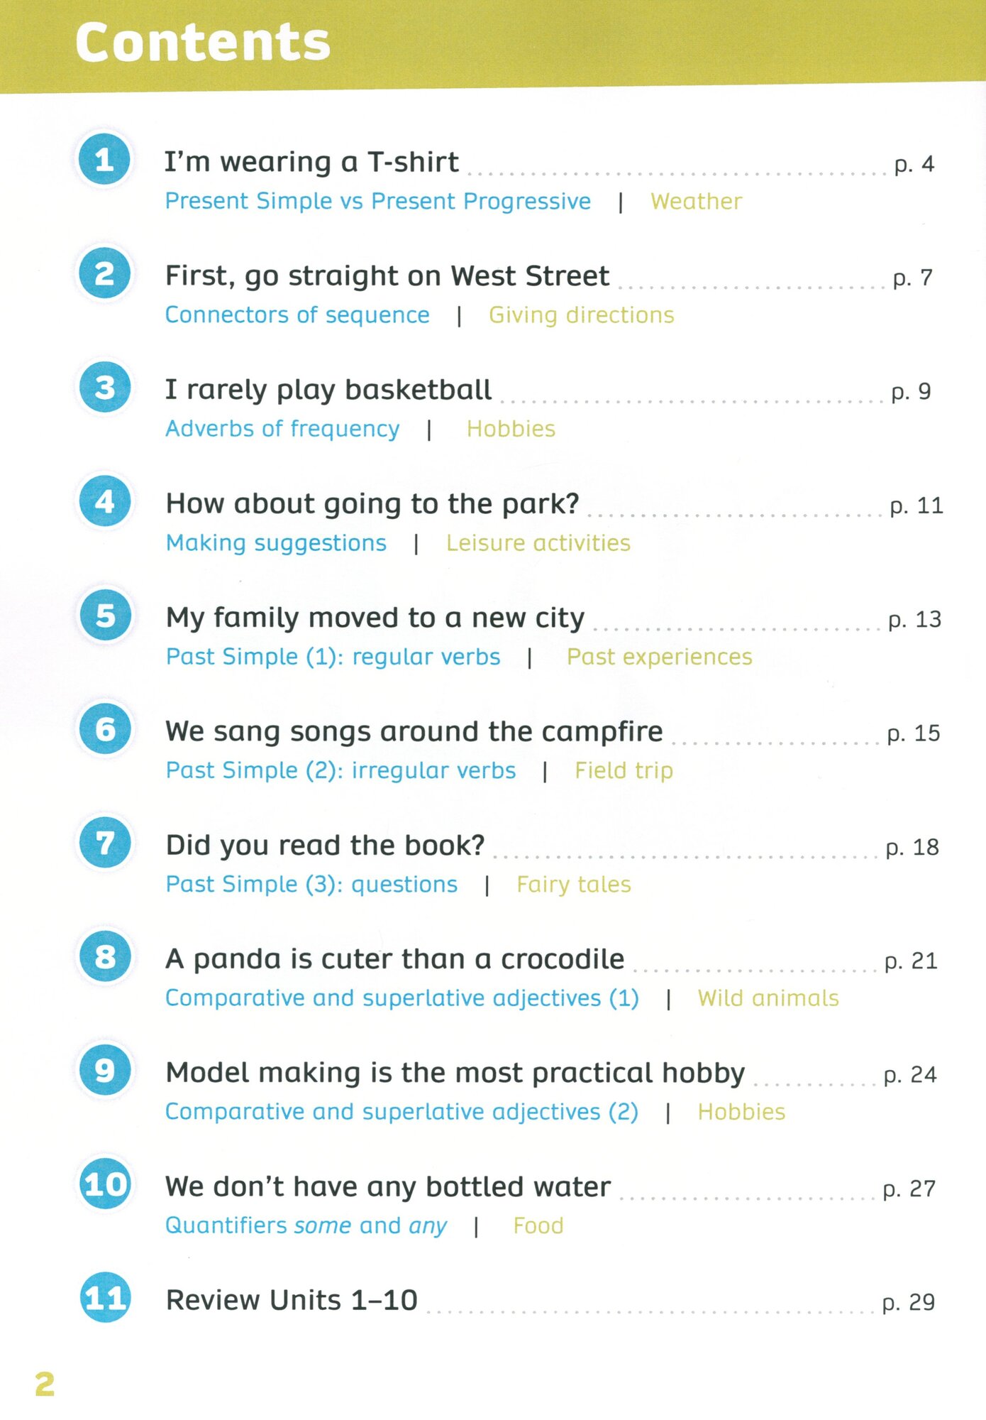Select "Adverbs of frequency" grammar label
The image size is (986, 1420).
click(x=282, y=429)
